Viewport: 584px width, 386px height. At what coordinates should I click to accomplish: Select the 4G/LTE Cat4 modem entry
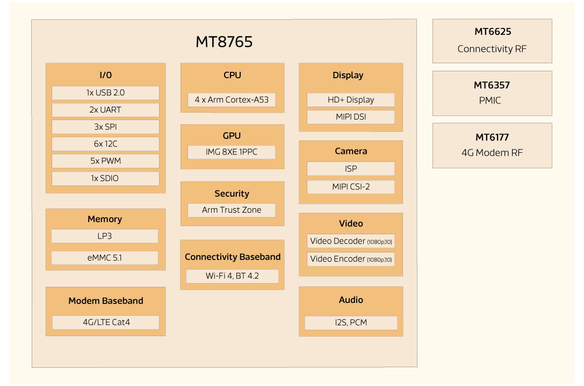coord(105,322)
